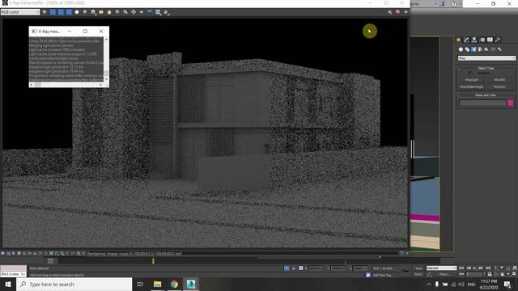
Task: Select the Systems category icon
Action: (499, 49)
